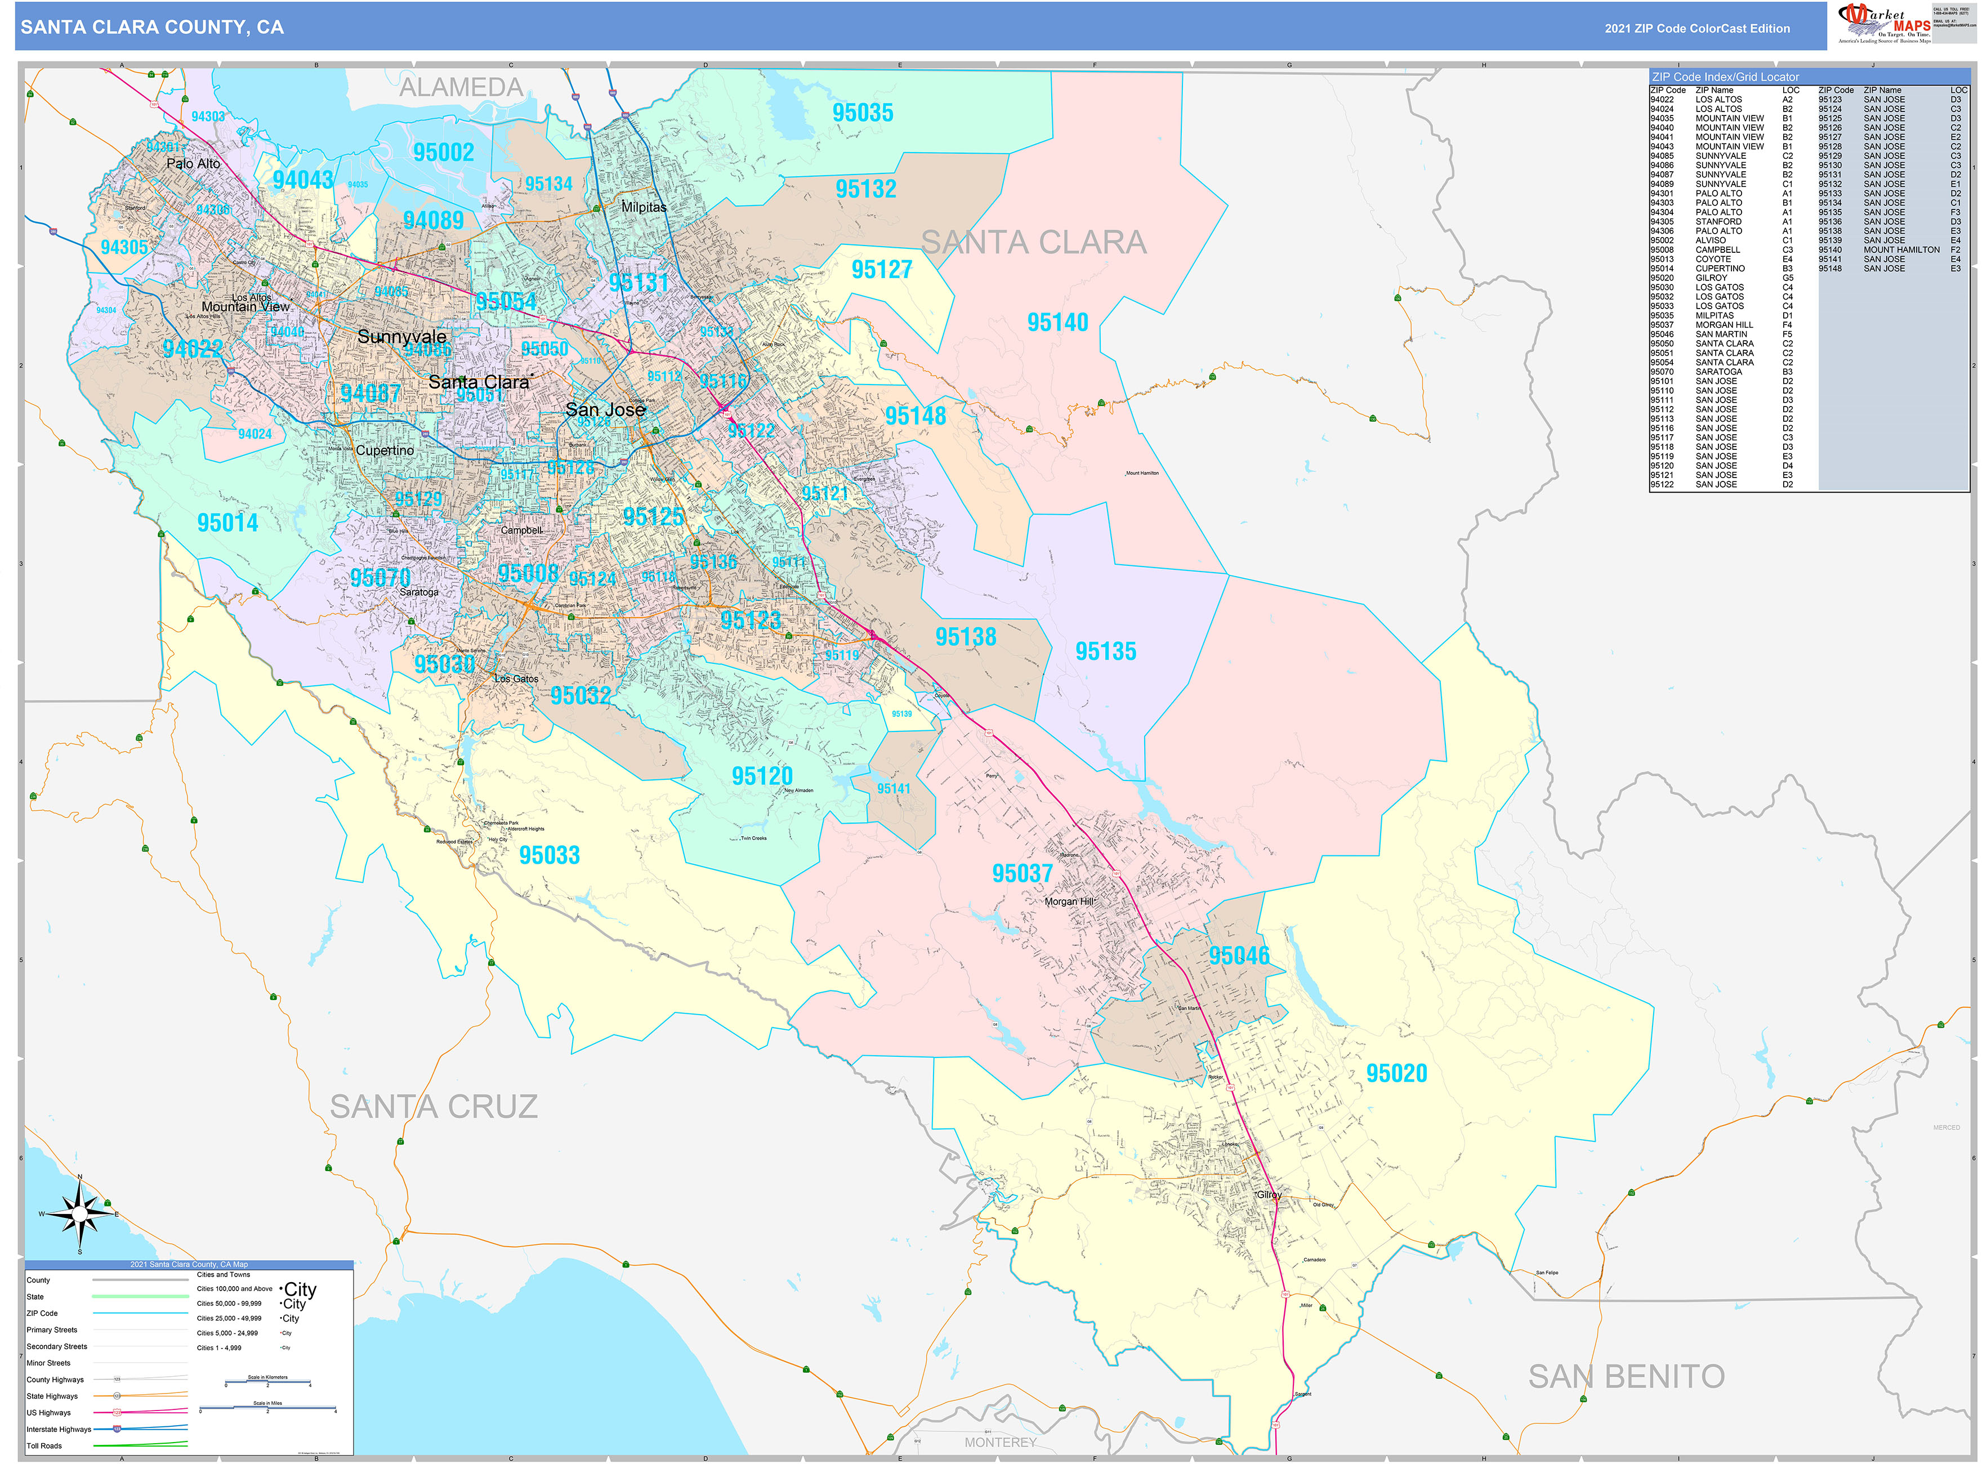
Task: Click the State Highways circle shield in legend
Action: [116, 1396]
